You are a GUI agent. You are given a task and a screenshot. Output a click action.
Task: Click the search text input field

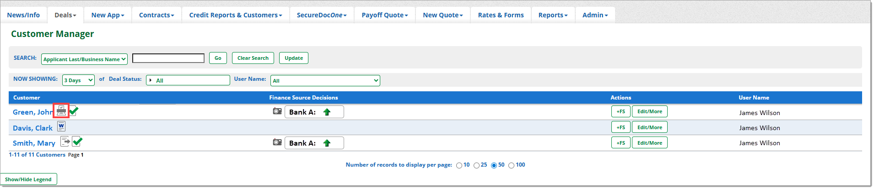(168, 58)
